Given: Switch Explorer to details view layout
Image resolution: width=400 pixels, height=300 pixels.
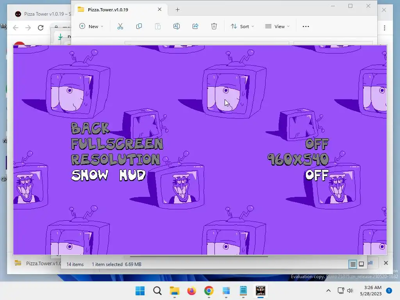Looking at the screenshot, I should click(x=353, y=264).
